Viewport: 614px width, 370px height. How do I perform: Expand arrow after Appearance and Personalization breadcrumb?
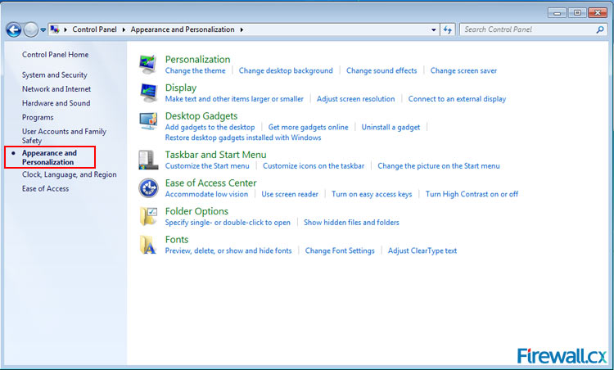coord(242,29)
